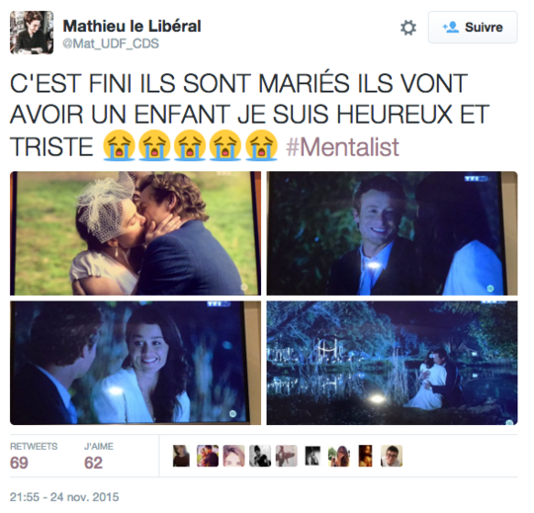Click the eighth liker avatar
Viewport: 534px width, 513px height.
366,456
